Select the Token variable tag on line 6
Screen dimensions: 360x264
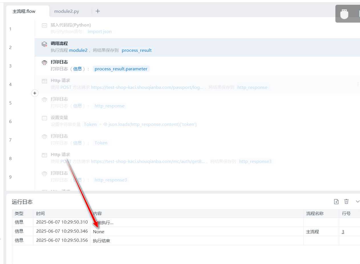tap(90, 124)
